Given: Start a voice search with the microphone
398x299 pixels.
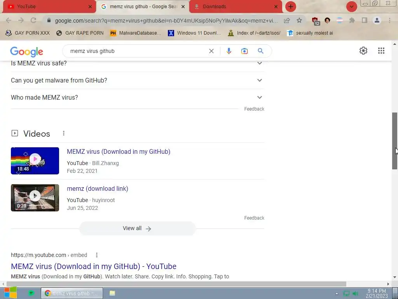Looking at the screenshot, I should point(229,51).
